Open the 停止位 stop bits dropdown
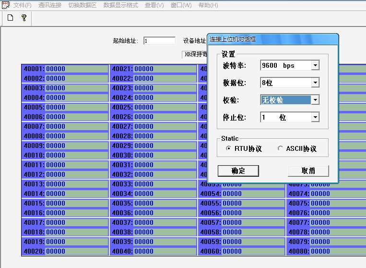Viewport: 366px width, 268px height. [315, 117]
